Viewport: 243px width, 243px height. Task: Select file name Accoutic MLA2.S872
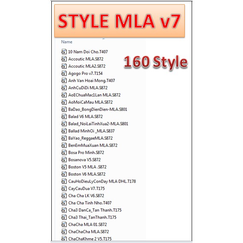[x=87, y=66]
